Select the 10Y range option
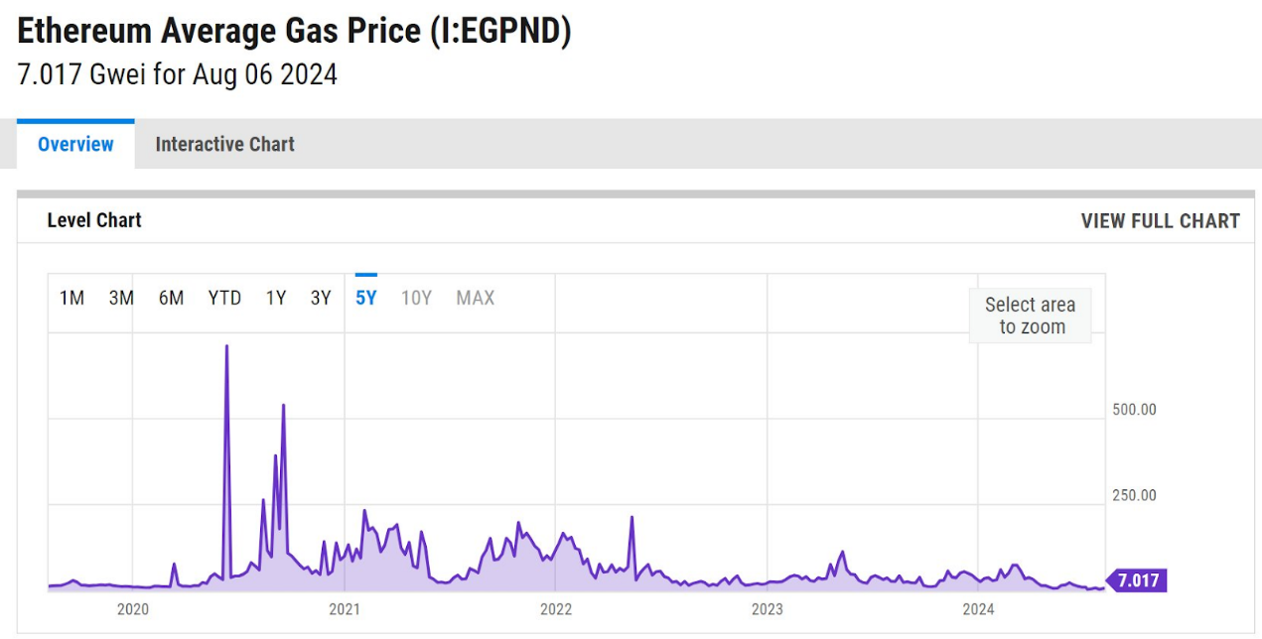The height and width of the screenshot is (639, 1262). pyautogui.click(x=416, y=298)
